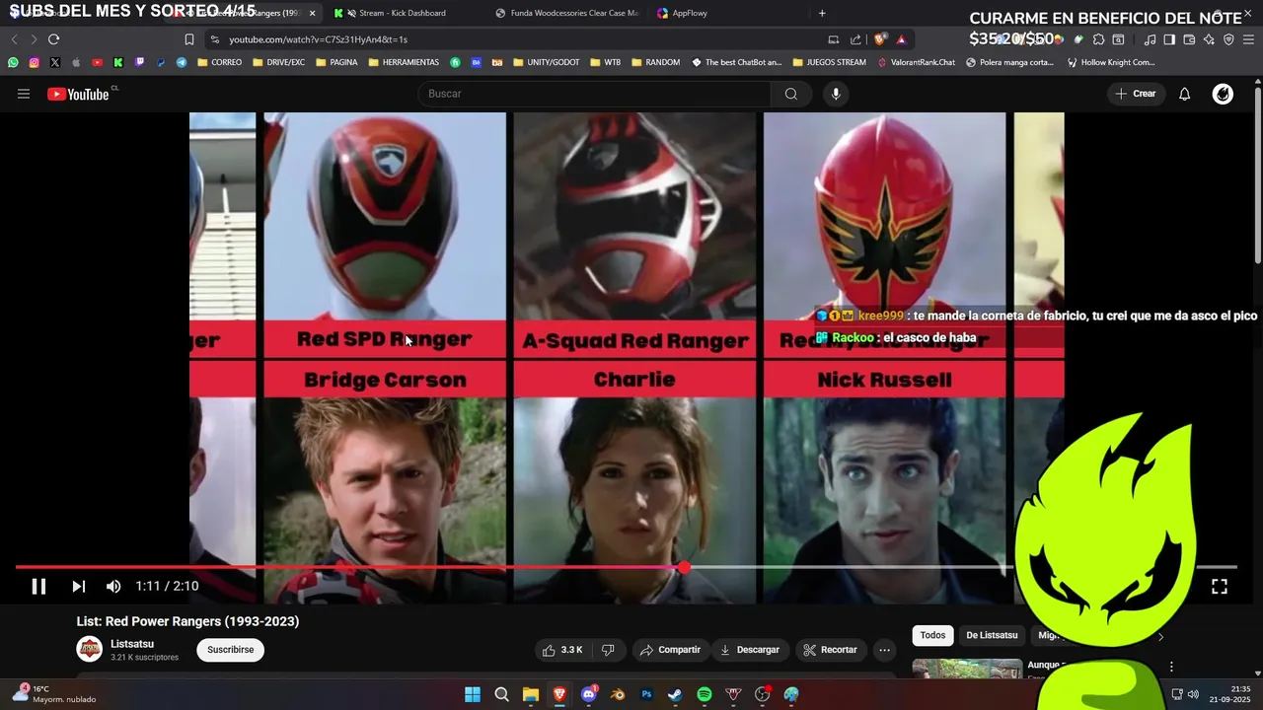Open Spotify from the taskbar

click(x=705, y=695)
